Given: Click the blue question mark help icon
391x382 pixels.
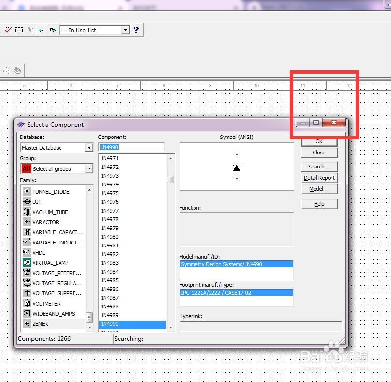Looking at the screenshot, I should click(x=136, y=30).
